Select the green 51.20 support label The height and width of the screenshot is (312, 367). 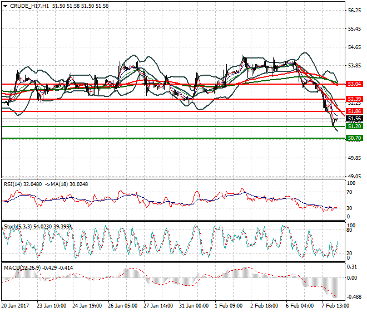click(x=354, y=126)
